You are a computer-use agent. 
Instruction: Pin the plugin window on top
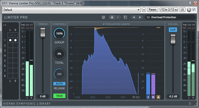190,3
